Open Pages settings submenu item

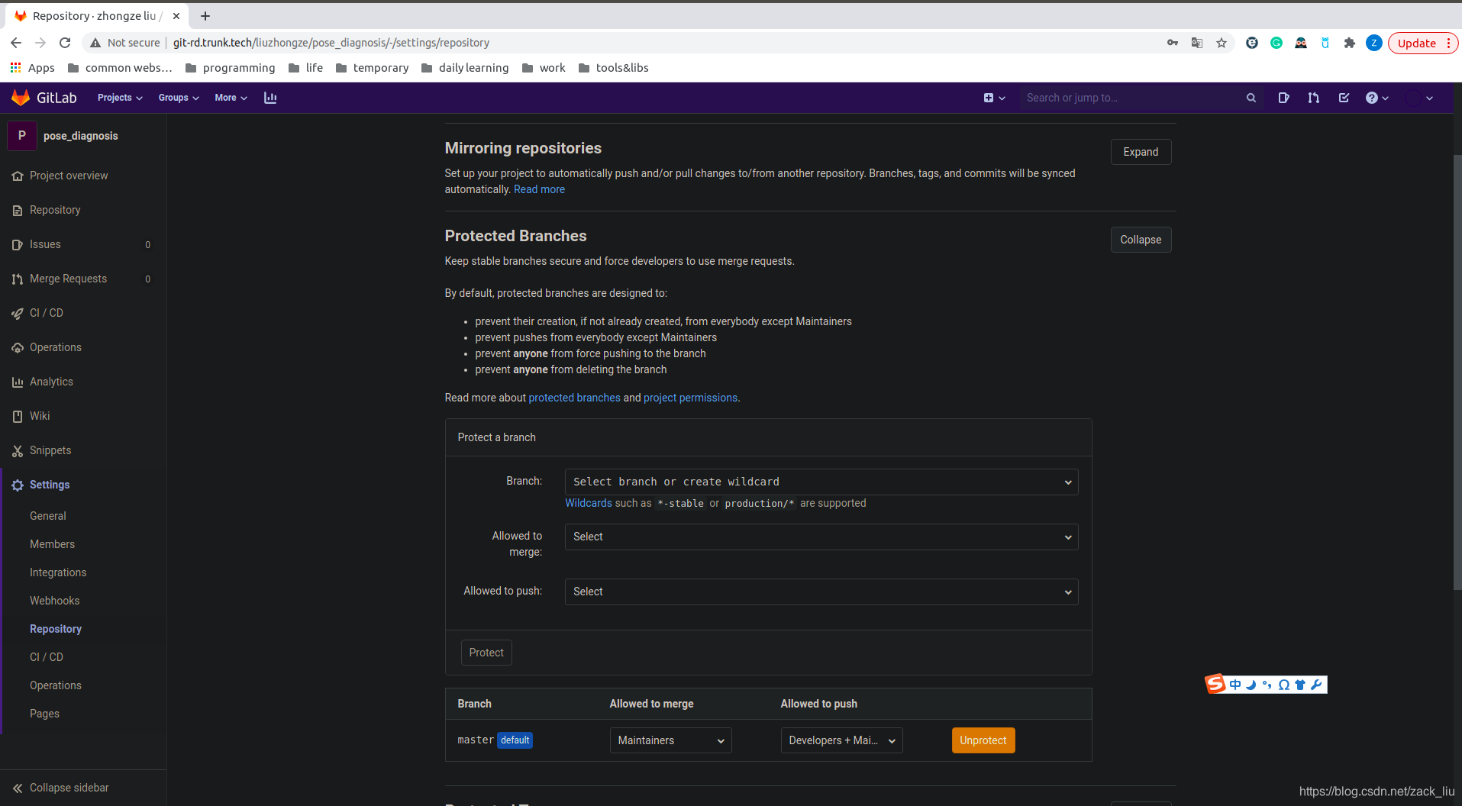coord(44,714)
